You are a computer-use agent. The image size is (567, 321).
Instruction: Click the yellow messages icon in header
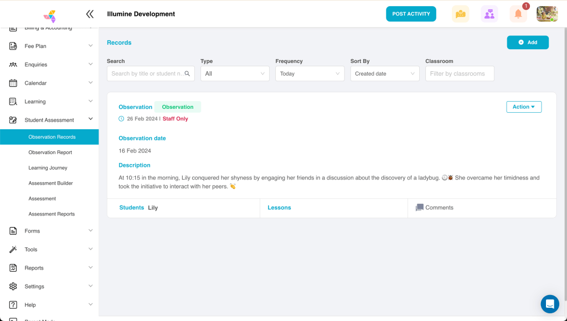point(460,14)
